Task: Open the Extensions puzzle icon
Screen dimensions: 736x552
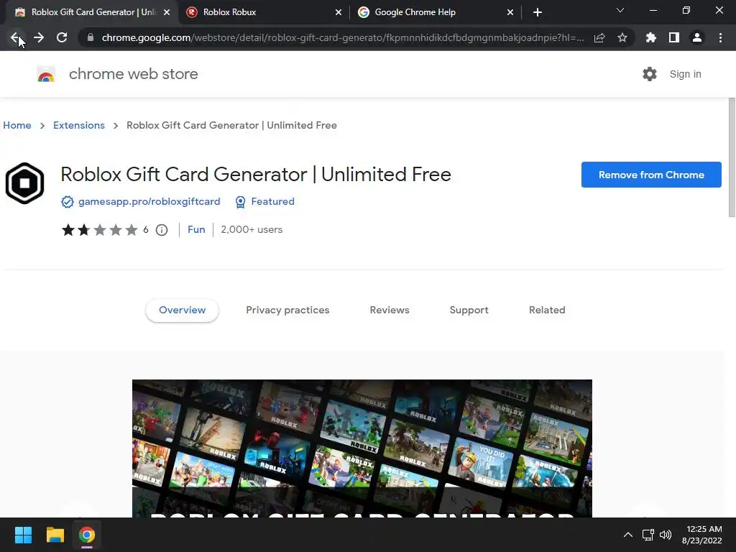Action: point(651,37)
